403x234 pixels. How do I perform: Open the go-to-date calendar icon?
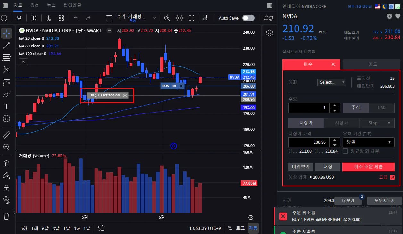click(101, 228)
